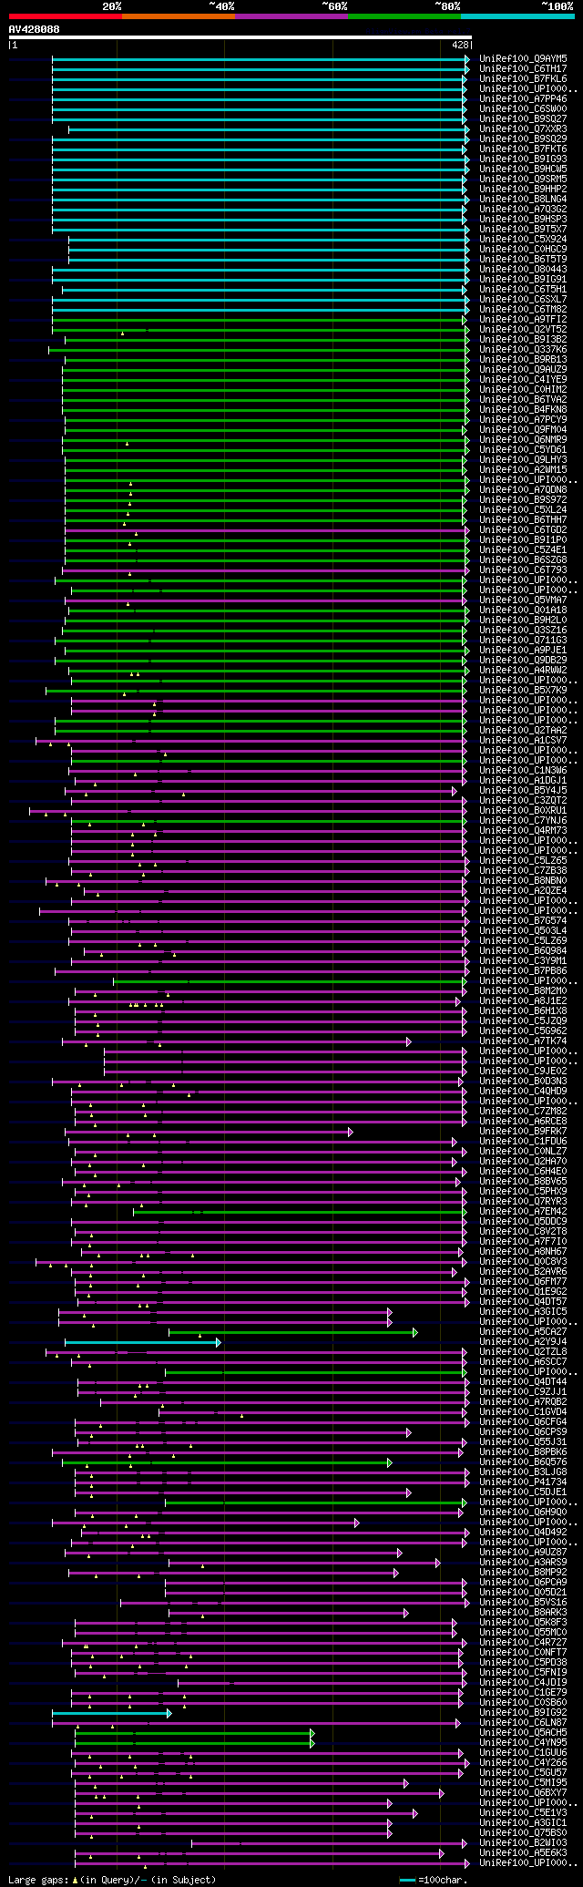Screen dimensions: 583x1887
Task: Open the UniRef100_A8J1E2 hit
Action: [x=523, y=1000]
